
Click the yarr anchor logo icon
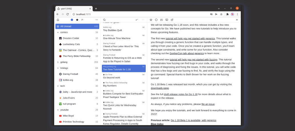pos(58,20)
